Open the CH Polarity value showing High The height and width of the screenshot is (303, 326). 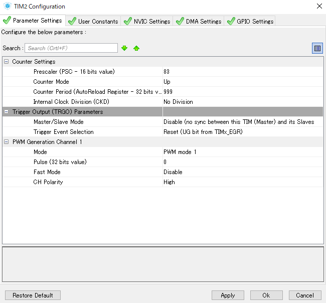[243, 182]
